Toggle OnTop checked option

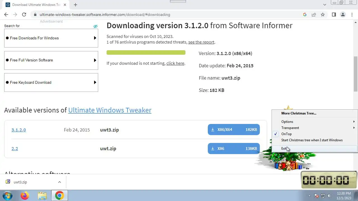click(315, 134)
